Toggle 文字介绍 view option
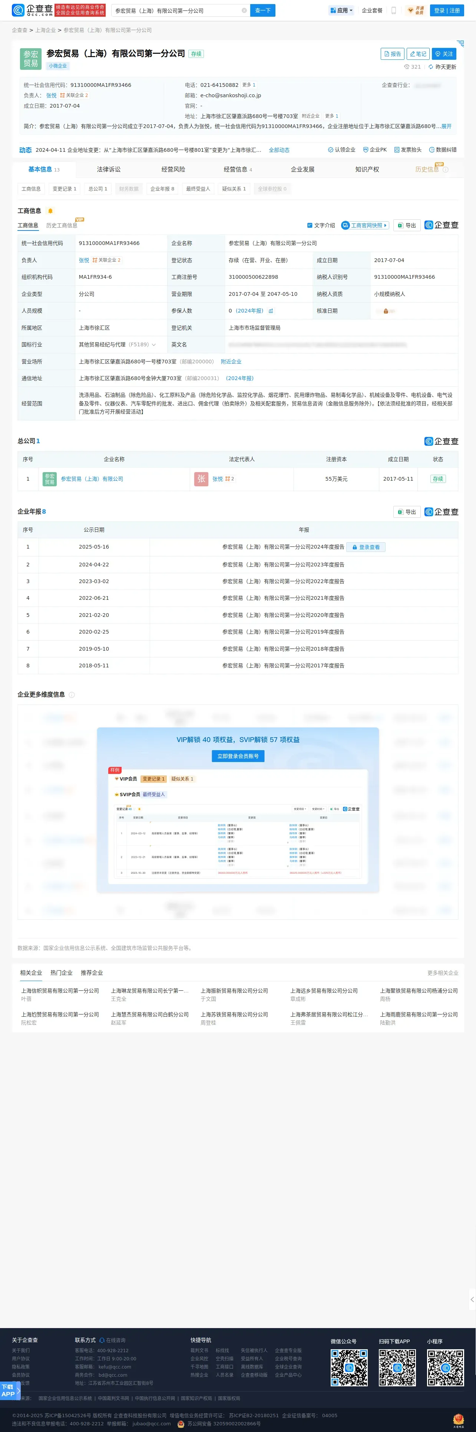 point(321,226)
